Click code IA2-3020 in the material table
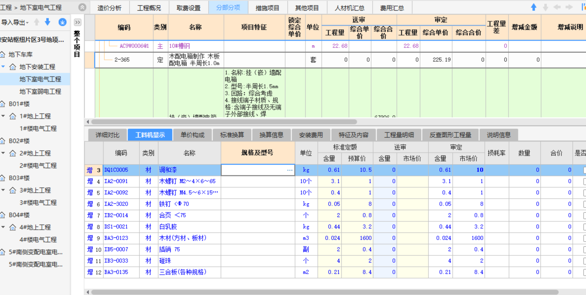 [x=116, y=204]
